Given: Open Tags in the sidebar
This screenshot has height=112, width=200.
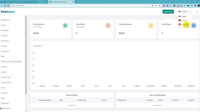Looking at the screenshot, I should 3,56.
